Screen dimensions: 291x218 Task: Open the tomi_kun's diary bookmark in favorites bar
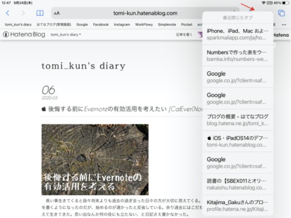[x=18, y=25]
